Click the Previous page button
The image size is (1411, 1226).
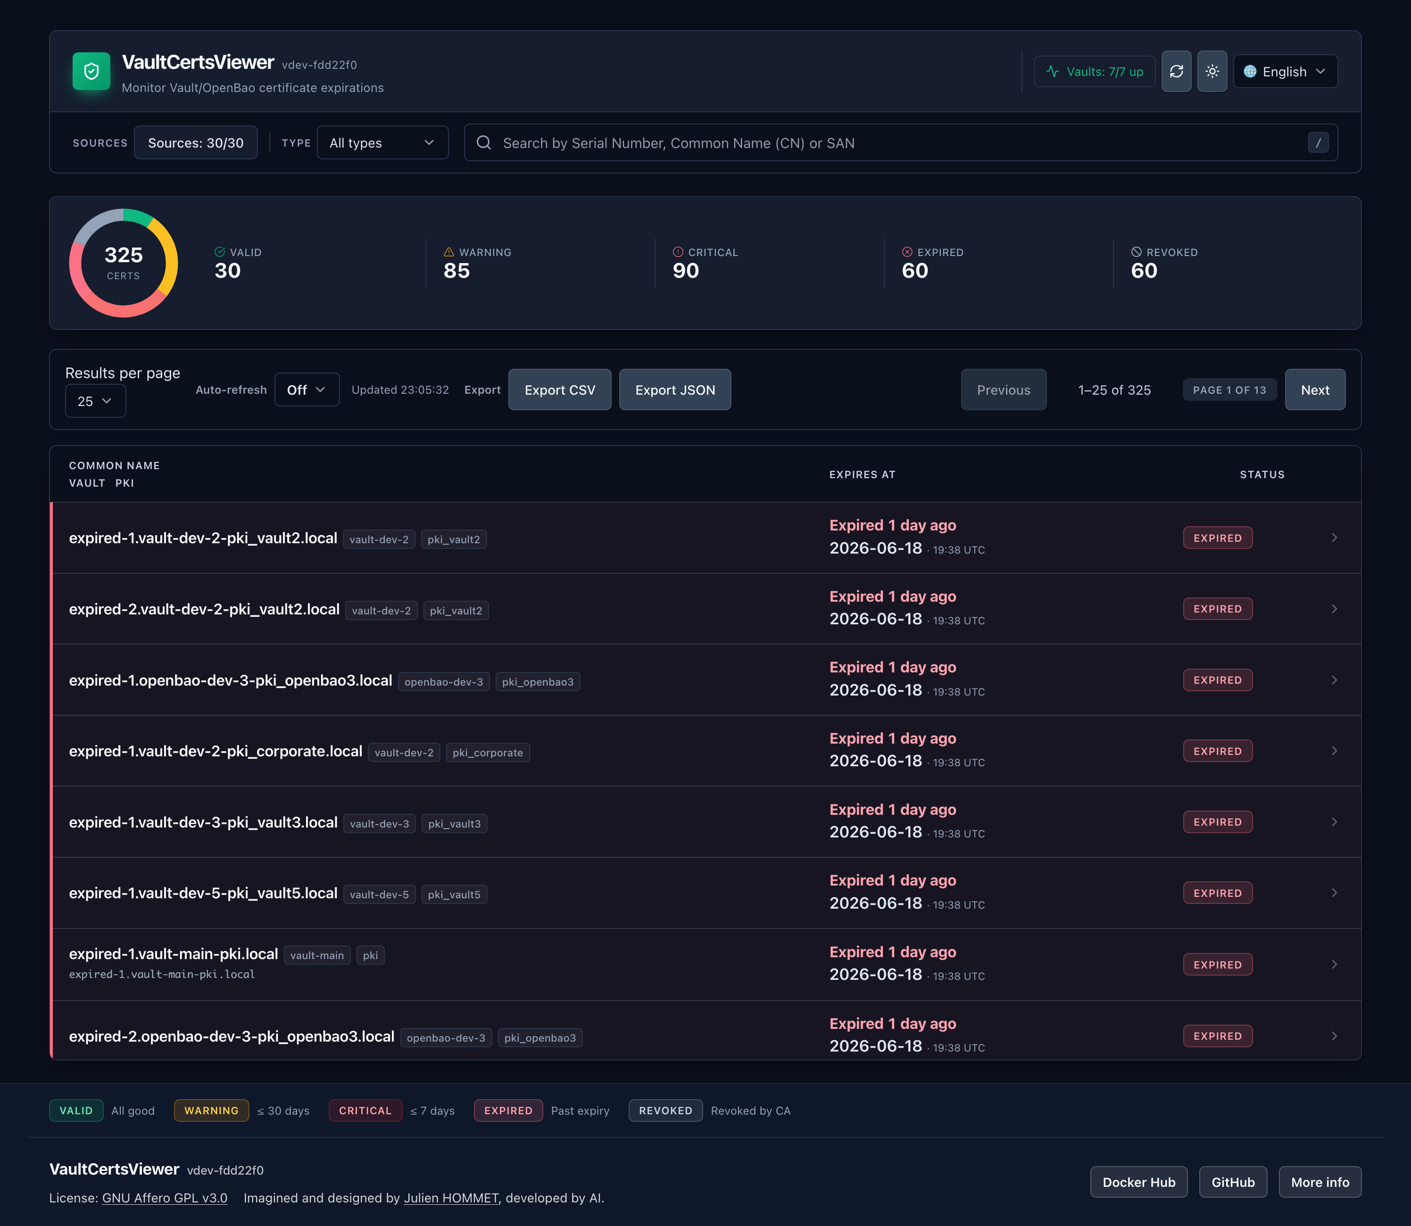(x=1003, y=389)
